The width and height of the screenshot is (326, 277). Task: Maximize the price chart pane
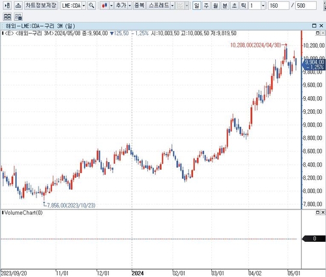tap(318, 33)
